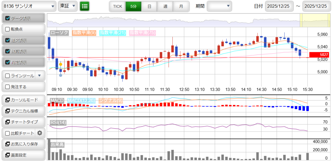The image size is (333, 162).
Task: Switch to the TICK chart tab
Action: coord(117,6)
